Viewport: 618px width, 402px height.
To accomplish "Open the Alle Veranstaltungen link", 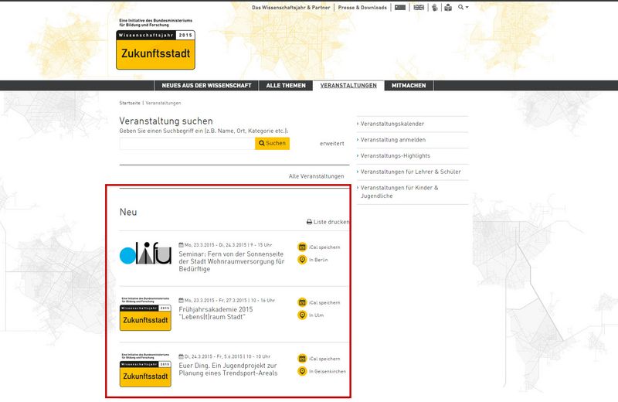I will tap(316, 176).
